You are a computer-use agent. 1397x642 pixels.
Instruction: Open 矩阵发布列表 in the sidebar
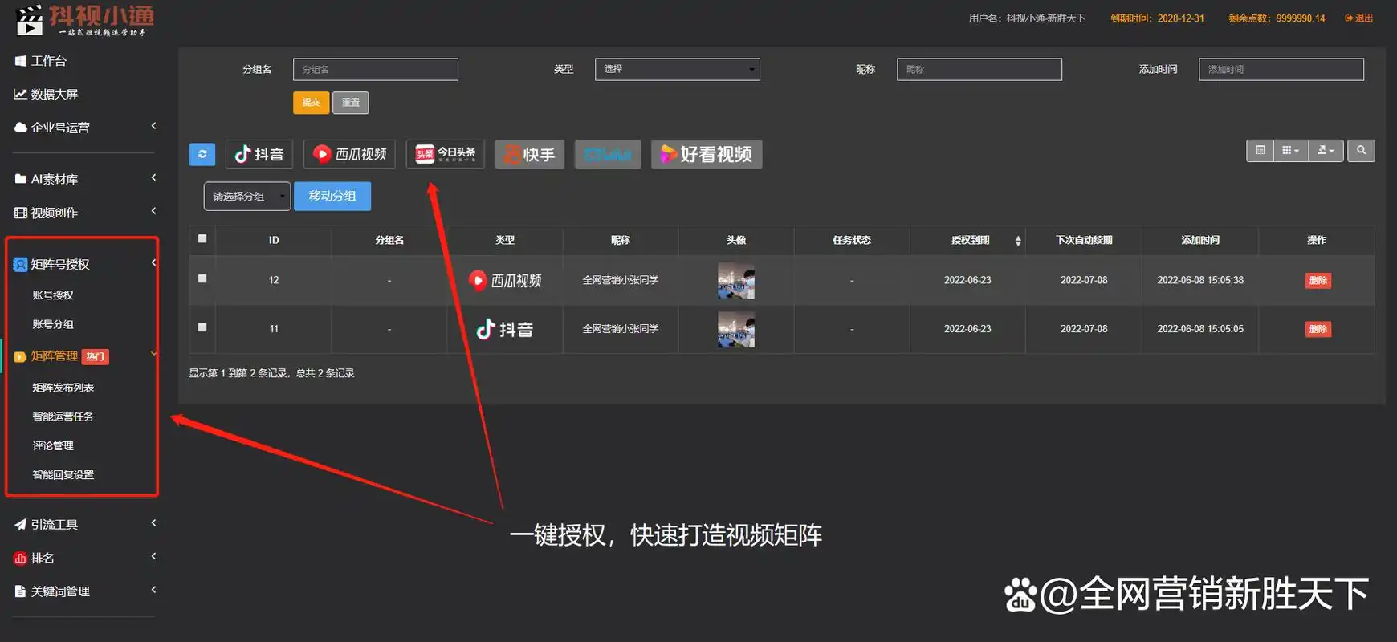[63, 388]
